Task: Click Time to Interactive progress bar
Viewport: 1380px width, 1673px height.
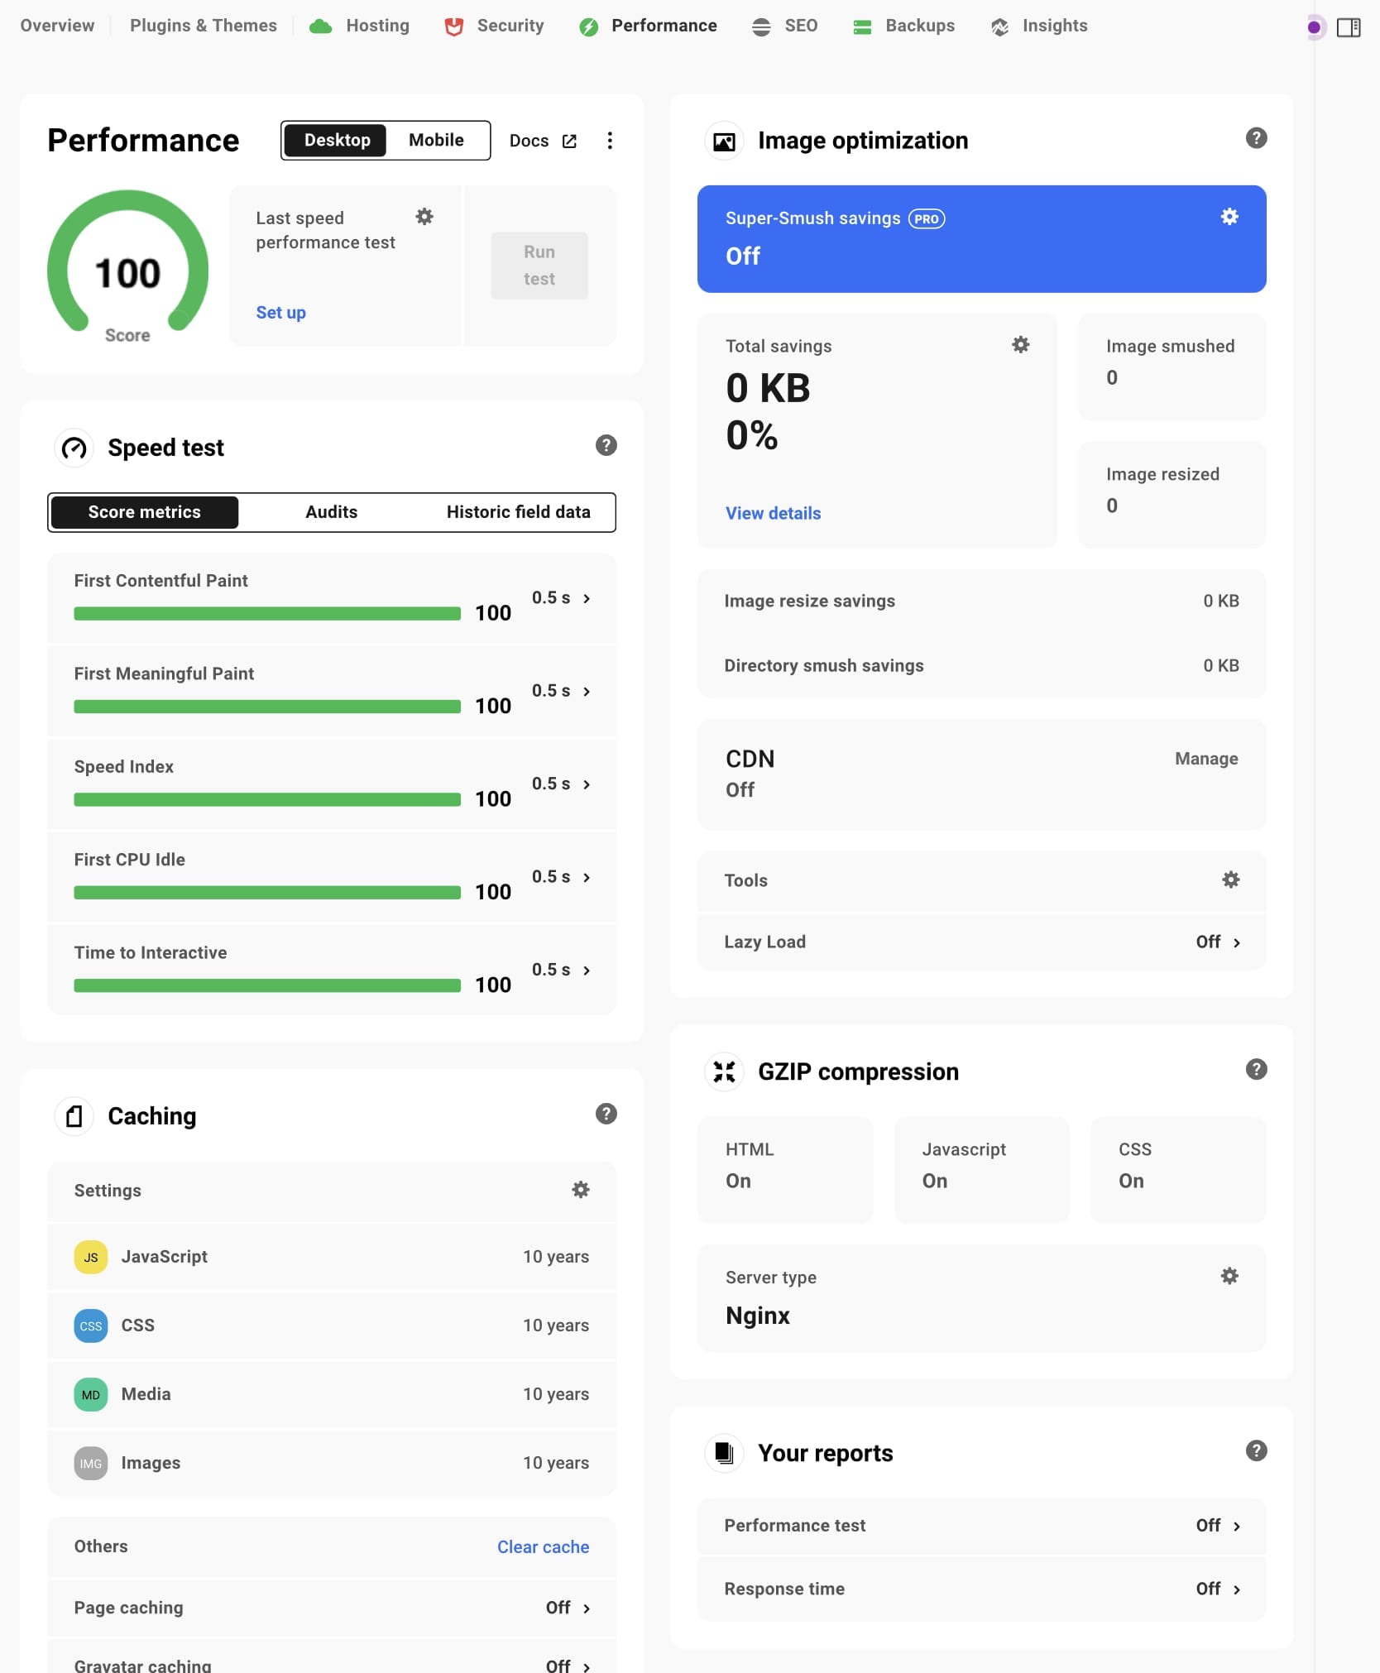Action: tap(267, 985)
